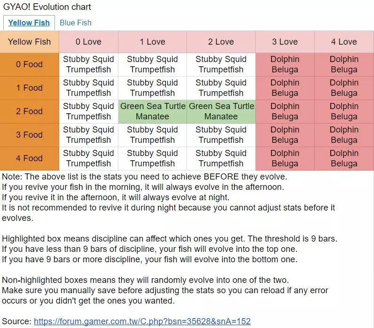Open the forum.gamer.com.tw source link
The image size is (374, 328).
click(142, 321)
